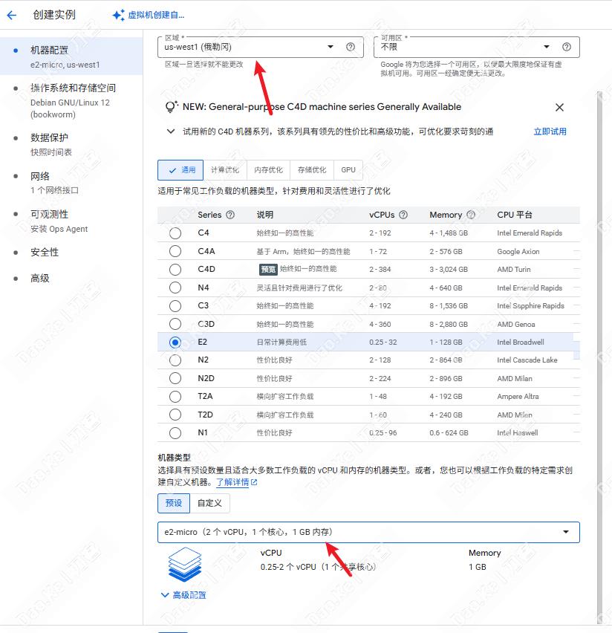Image resolution: width=612 pixels, height=633 pixels.
Task: Click the '4 - 640 GB' memory cell
Action: (446, 288)
